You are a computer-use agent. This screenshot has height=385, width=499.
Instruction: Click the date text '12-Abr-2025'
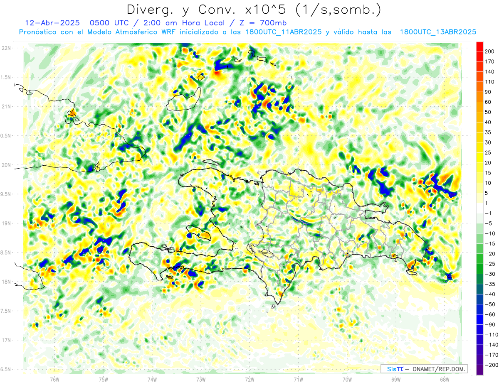(52, 22)
